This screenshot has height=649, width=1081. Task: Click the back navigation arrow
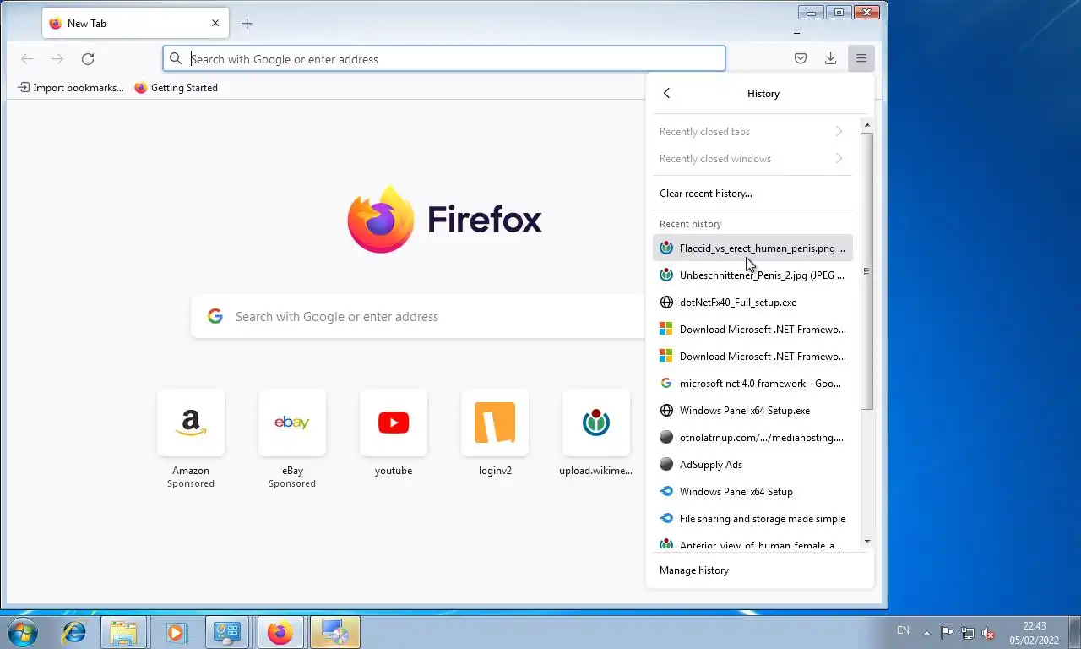click(27, 59)
